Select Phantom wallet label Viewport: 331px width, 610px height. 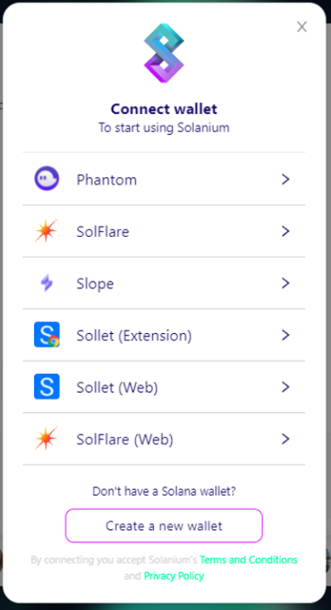pyautogui.click(x=106, y=180)
